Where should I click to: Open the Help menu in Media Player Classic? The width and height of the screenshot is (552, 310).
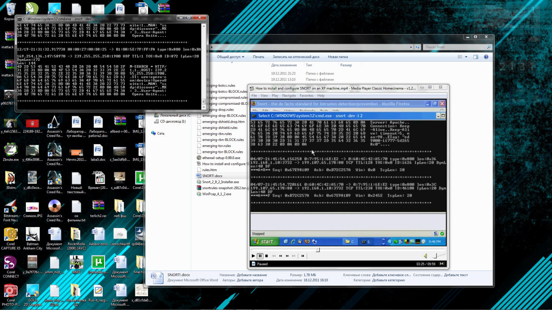click(321, 96)
